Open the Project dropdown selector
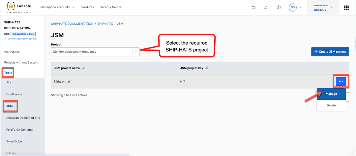Image resolution: width=356 pixels, height=156 pixels. [95, 52]
